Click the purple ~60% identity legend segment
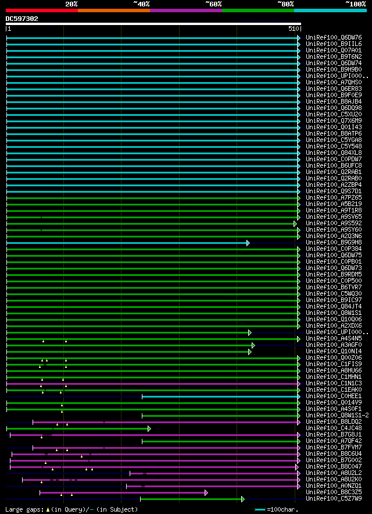 (x=186, y=10)
